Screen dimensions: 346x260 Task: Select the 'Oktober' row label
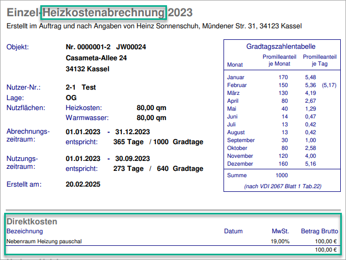(237, 148)
